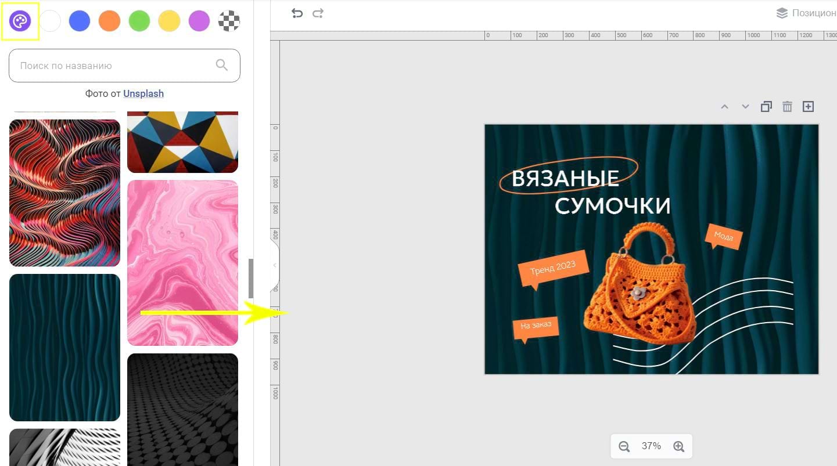This screenshot has height=466, width=837.
Task: Move the page down with the chevron
Action: click(x=745, y=107)
